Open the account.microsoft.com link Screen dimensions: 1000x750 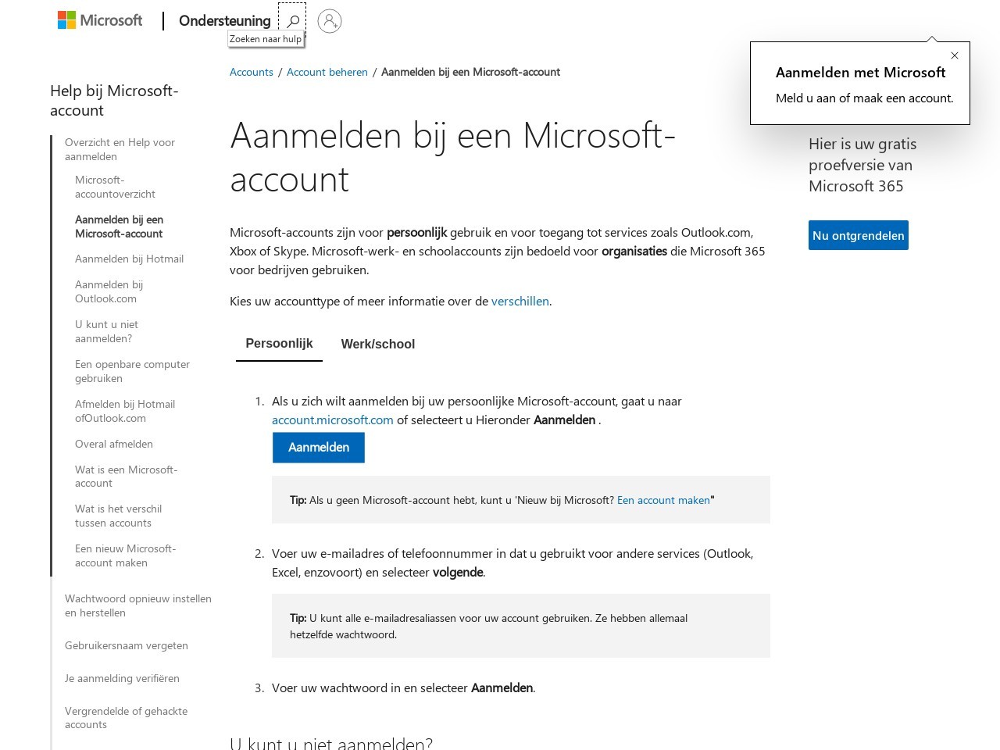[333, 420]
